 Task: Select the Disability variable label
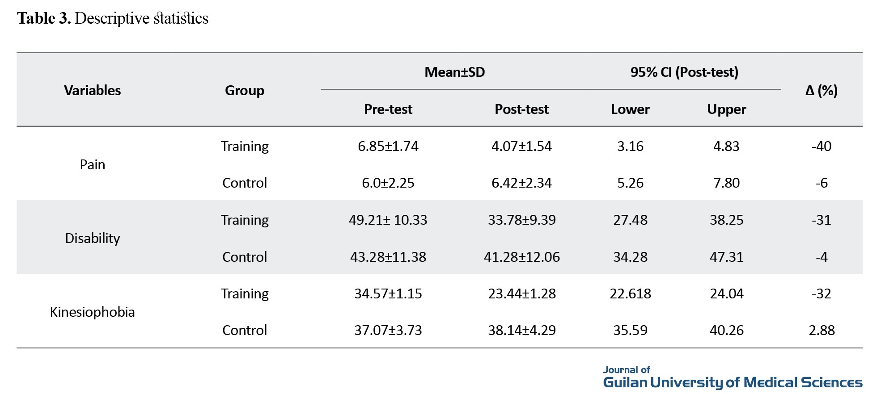click(x=93, y=238)
